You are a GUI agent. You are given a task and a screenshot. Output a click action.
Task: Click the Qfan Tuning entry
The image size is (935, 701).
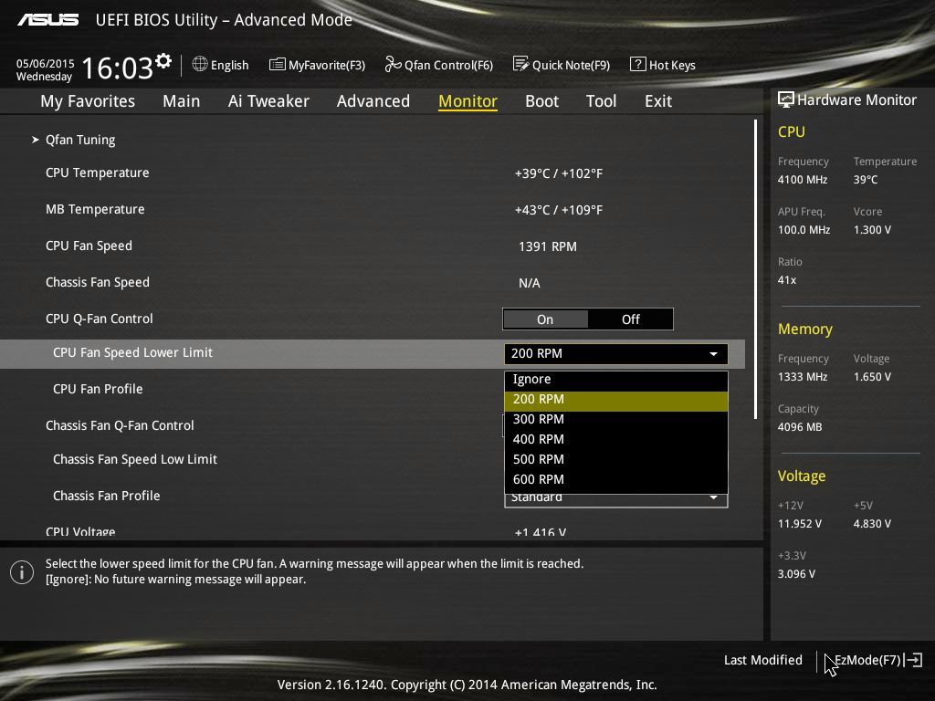pyautogui.click(x=80, y=140)
